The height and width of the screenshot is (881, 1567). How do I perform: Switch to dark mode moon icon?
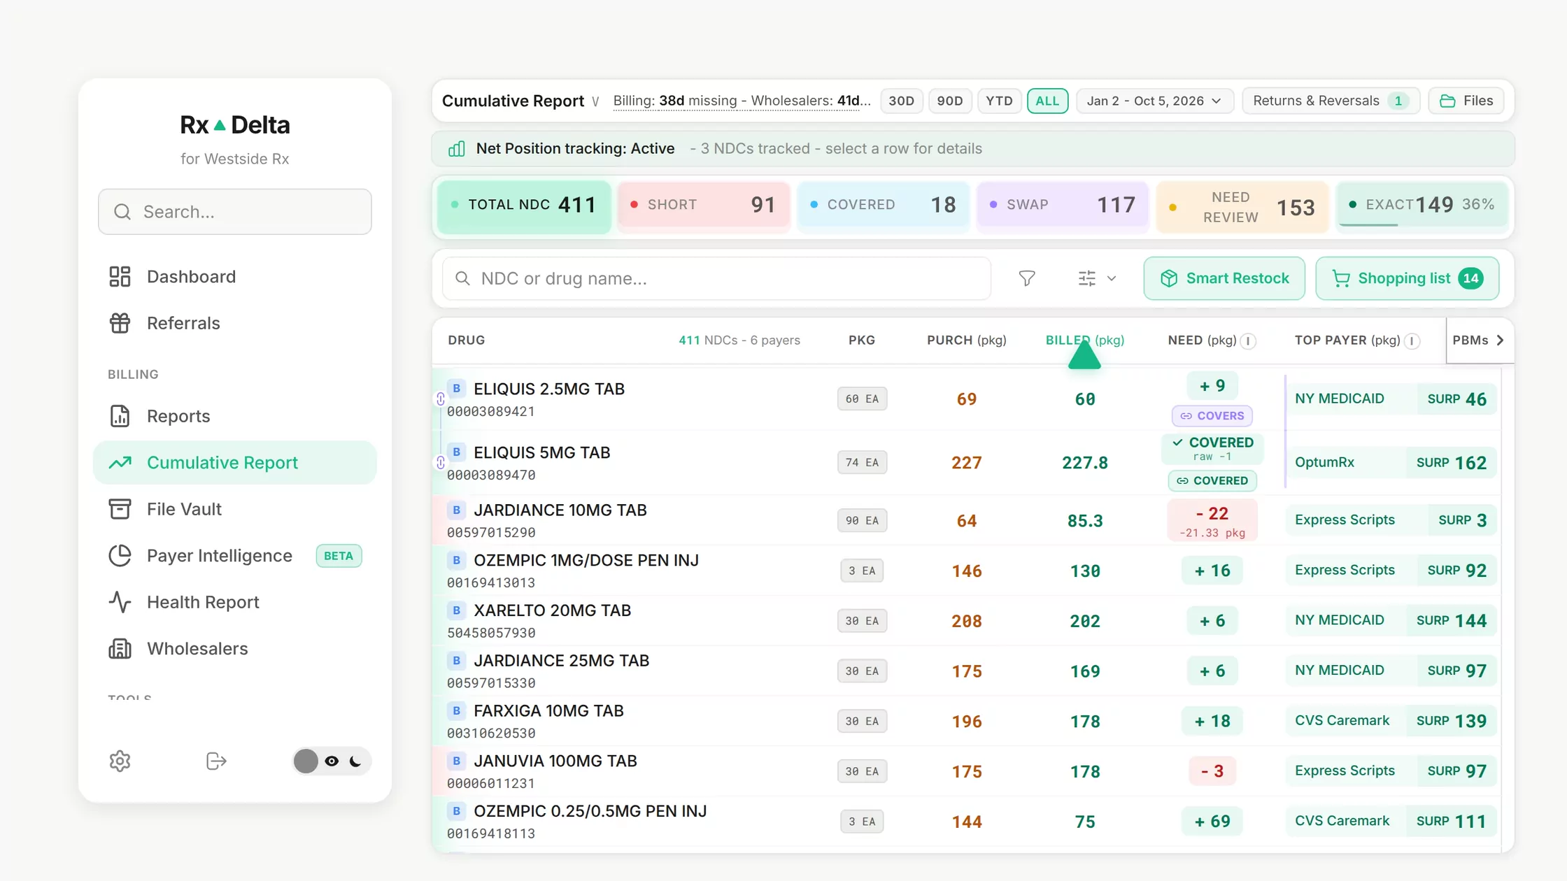tap(355, 761)
